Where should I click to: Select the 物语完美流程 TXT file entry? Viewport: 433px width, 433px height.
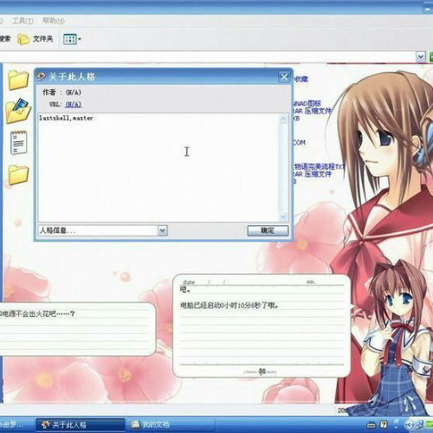coord(320,166)
